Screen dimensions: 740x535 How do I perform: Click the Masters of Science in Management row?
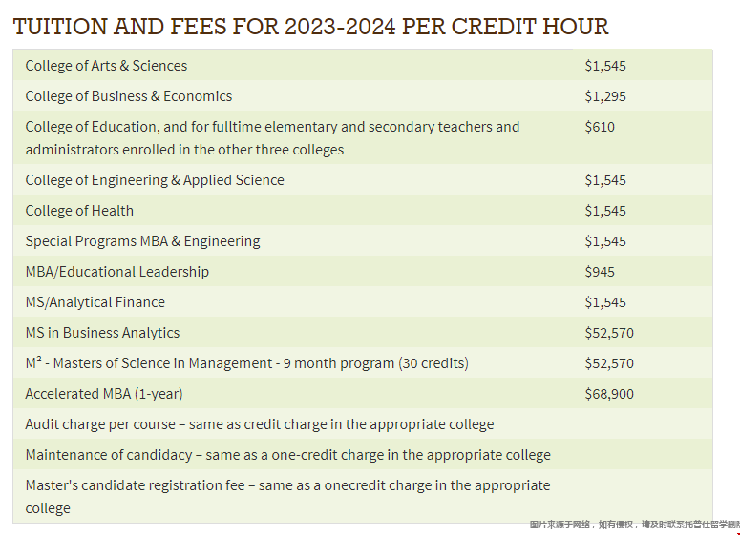pyautogui.click(x=246, y=363)
